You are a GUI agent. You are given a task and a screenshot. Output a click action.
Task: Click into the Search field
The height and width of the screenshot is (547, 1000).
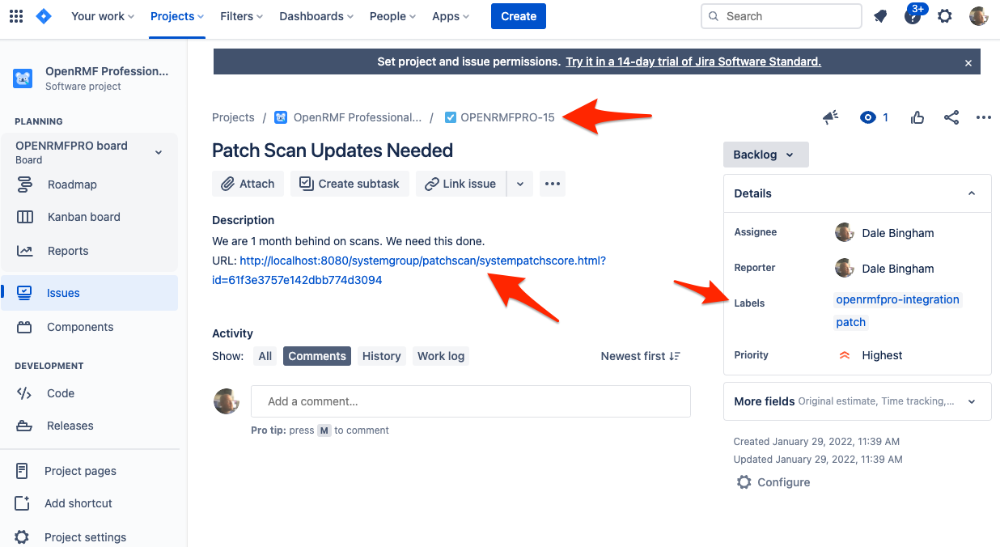click(781, 16)
